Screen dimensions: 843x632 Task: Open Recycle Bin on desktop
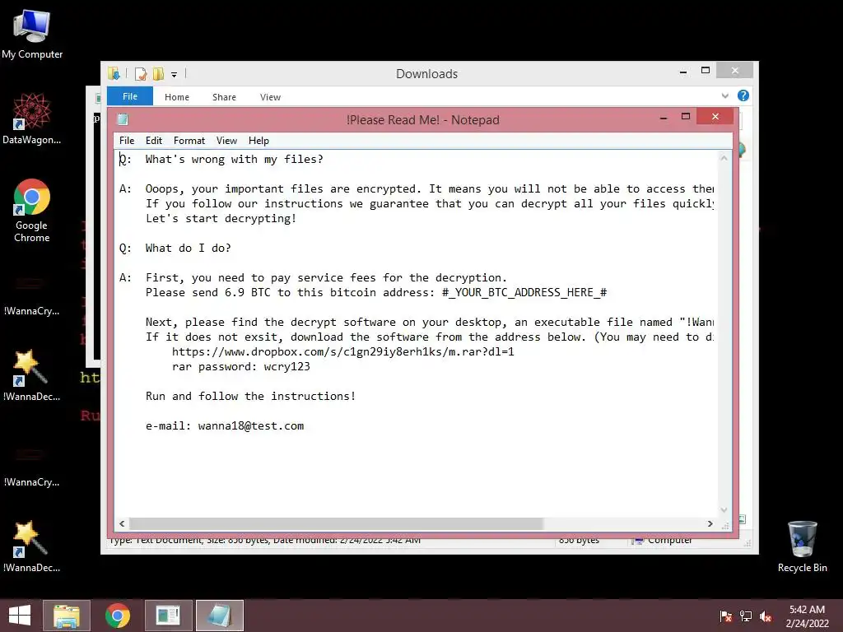coord(802,546)
